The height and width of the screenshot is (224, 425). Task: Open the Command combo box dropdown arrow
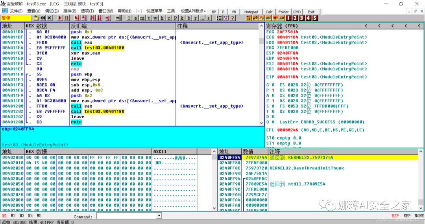point(159,216)
